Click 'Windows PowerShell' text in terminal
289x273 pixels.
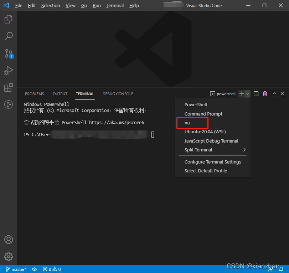47,104
